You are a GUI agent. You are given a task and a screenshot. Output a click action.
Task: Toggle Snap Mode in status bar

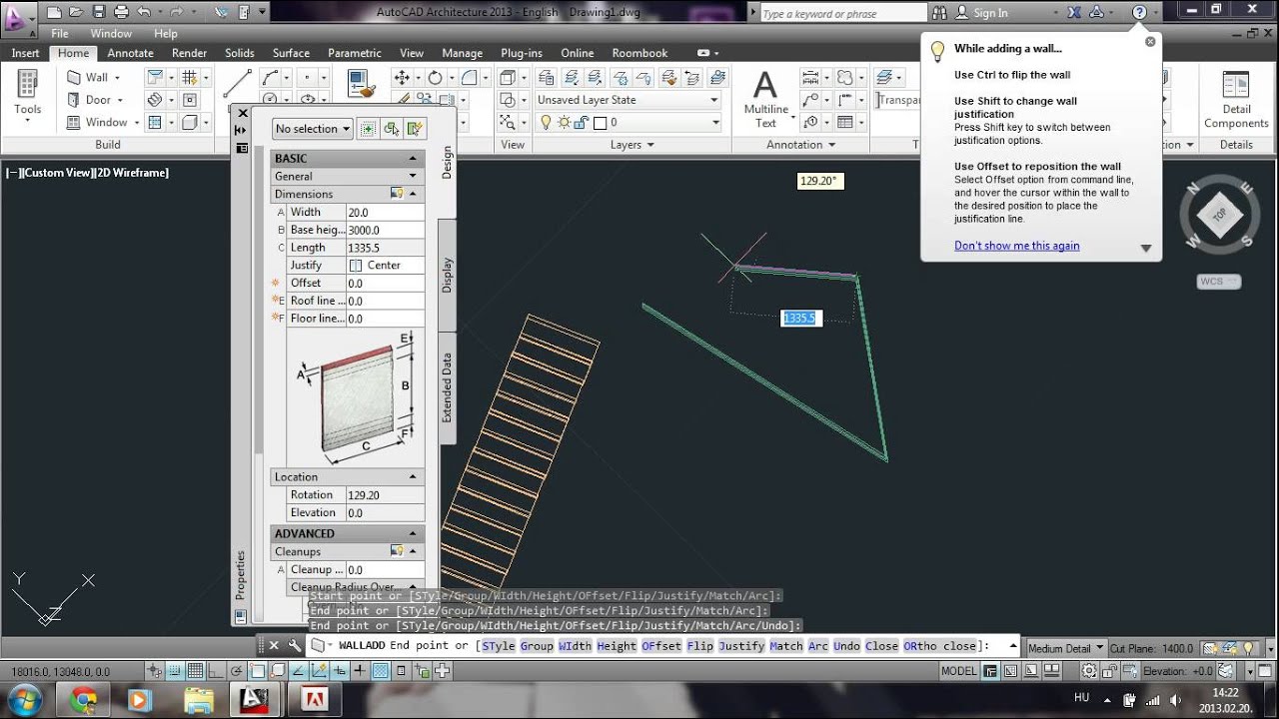(174, 671)
